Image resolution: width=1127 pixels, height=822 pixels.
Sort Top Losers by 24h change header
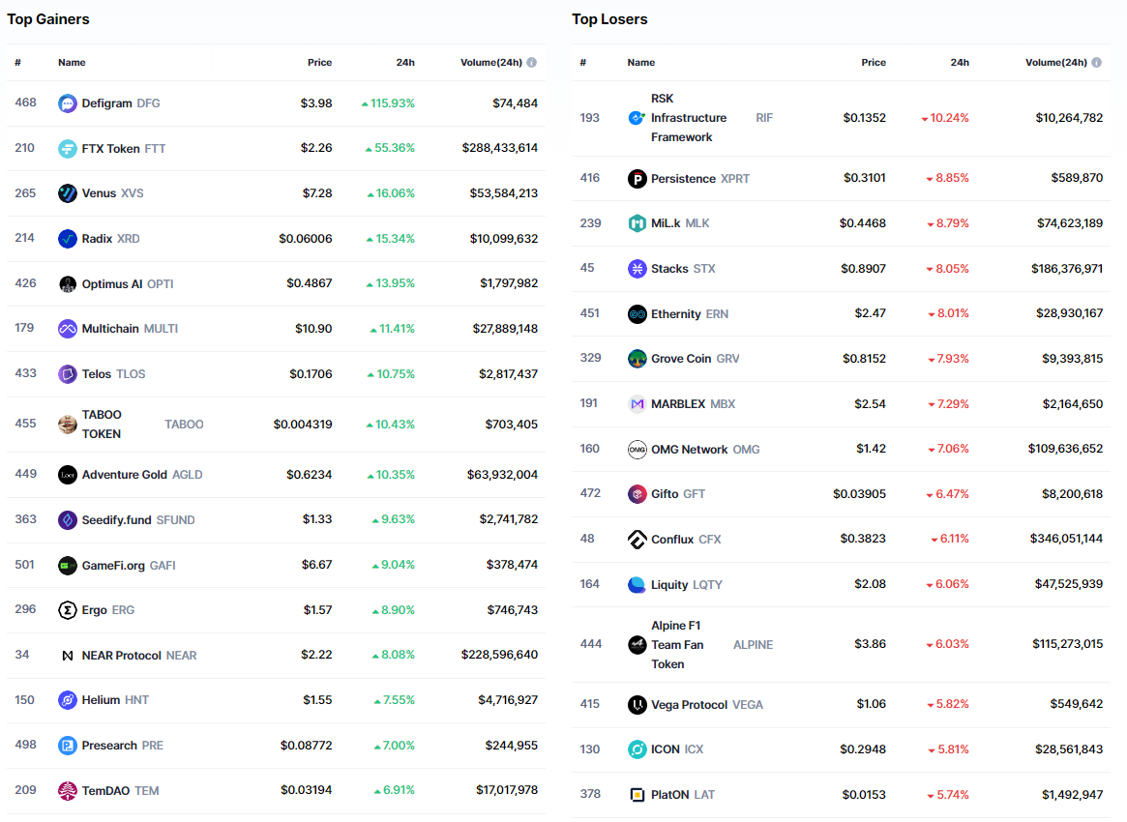(x=959, y=63)
